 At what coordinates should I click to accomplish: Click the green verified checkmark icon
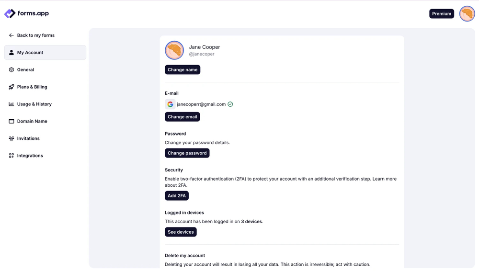coord(230,104)
